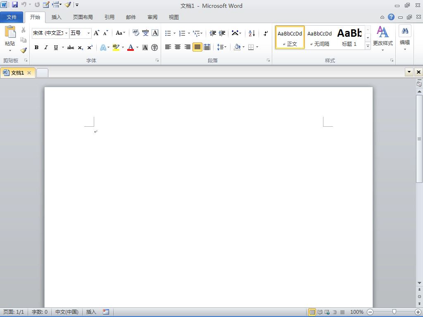Open Word Help question mark icon
This screenshot has height=317, width=423.
coord(391,17)
